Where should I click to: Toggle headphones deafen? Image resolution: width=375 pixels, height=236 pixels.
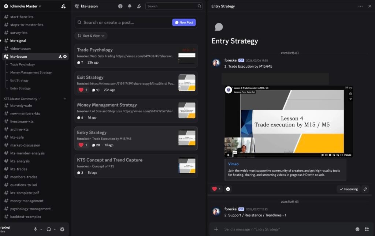click(48, 229)
